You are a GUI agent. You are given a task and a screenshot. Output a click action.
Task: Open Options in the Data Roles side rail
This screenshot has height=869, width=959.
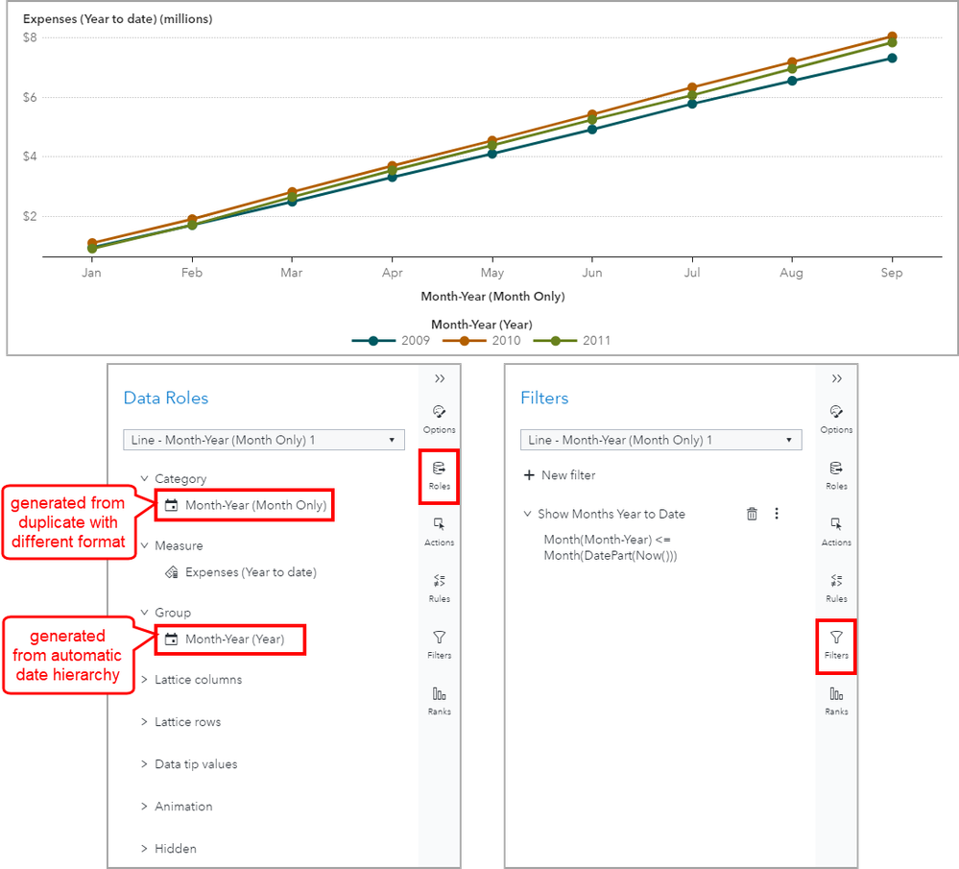click(439, 420)
